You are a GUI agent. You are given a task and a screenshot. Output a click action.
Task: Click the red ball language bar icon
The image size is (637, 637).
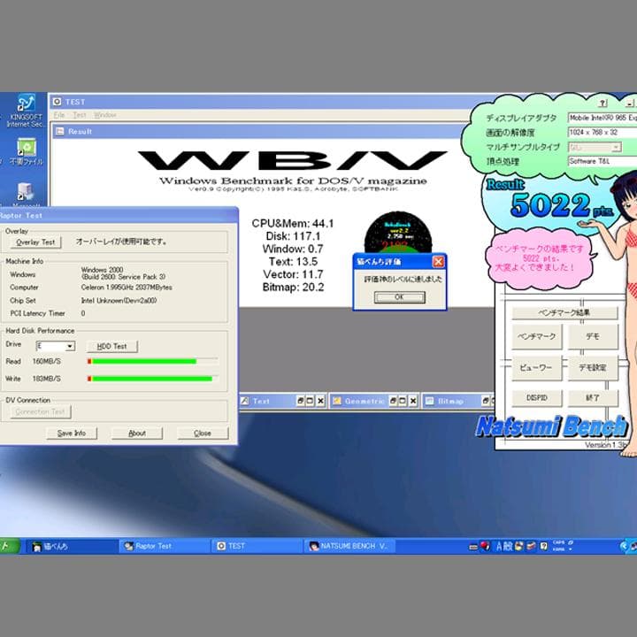coord(485,546)
